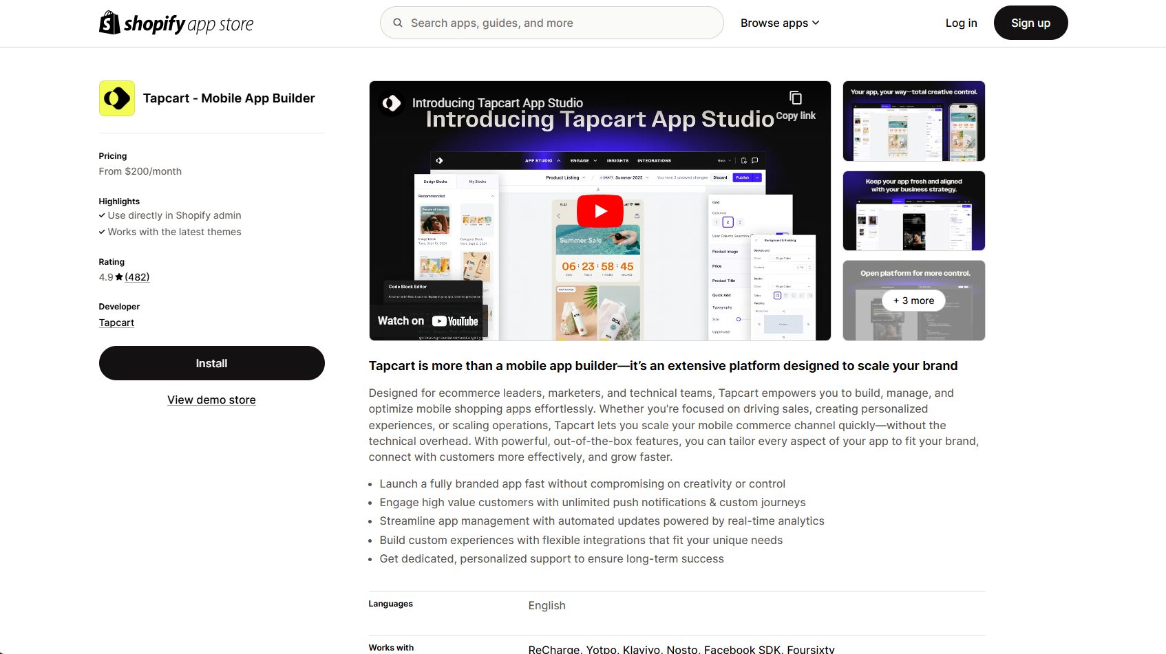Click the Log in link
The width and height of the screenshot is (1166, 654).
961,23
